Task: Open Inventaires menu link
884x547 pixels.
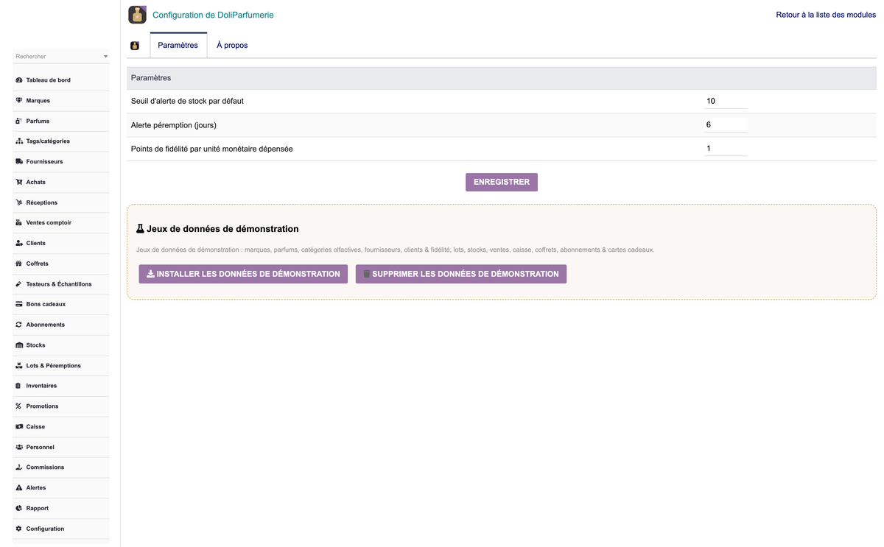Action: pos(41,386)
